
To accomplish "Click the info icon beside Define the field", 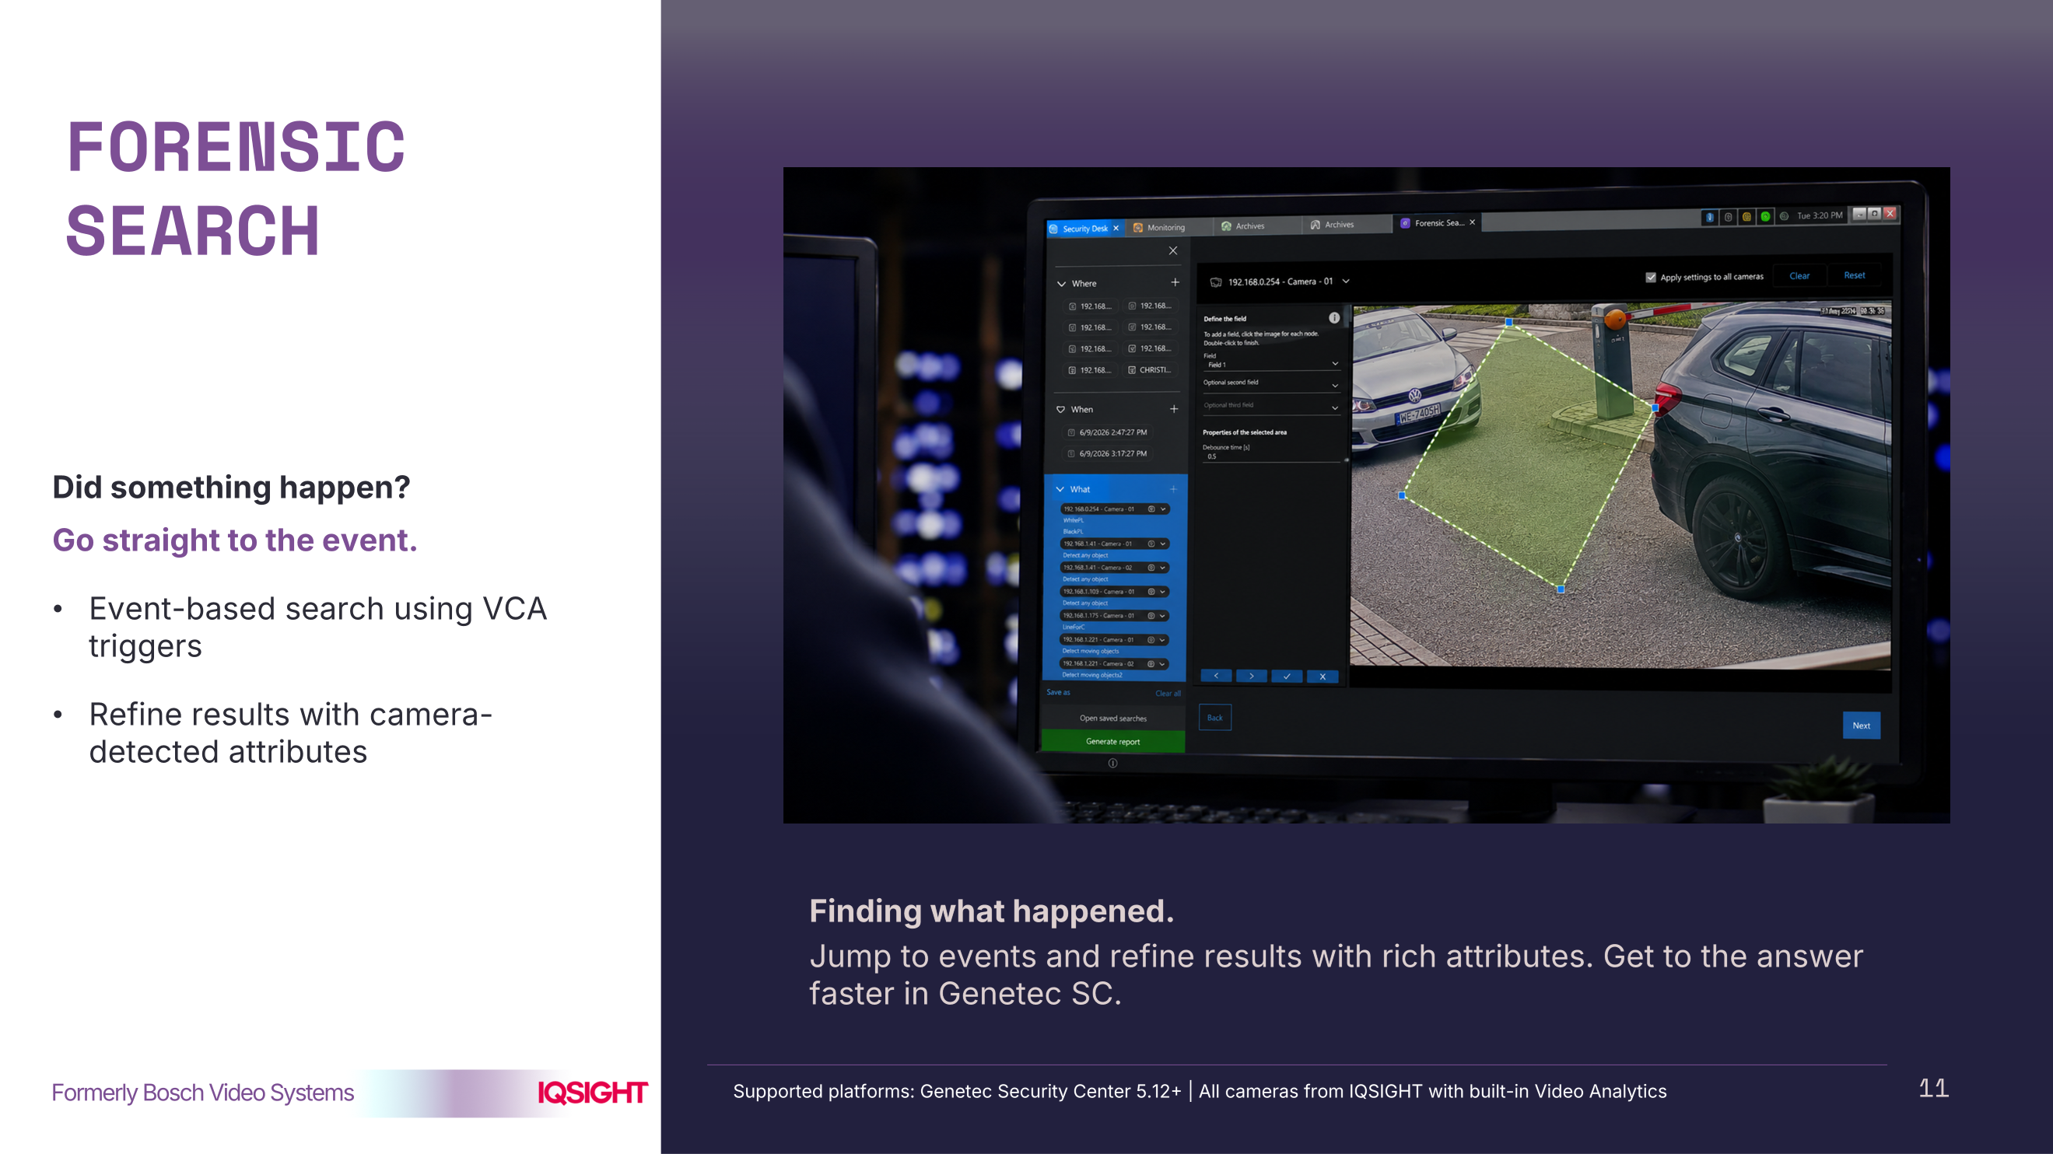I will [1334, 318].
